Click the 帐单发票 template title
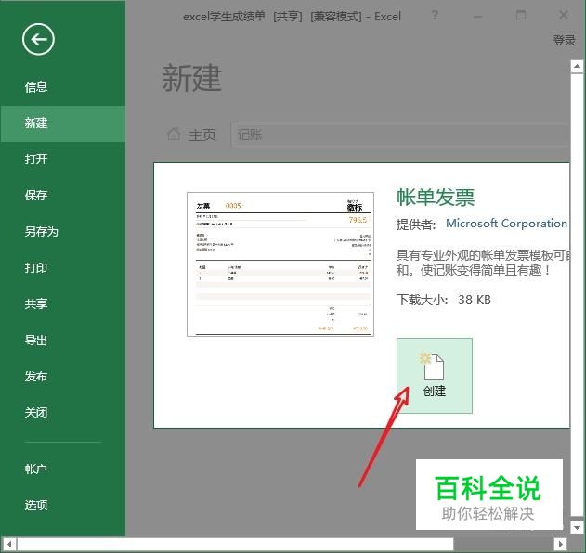This screenshot has width=586, height=553. point(436,197)
